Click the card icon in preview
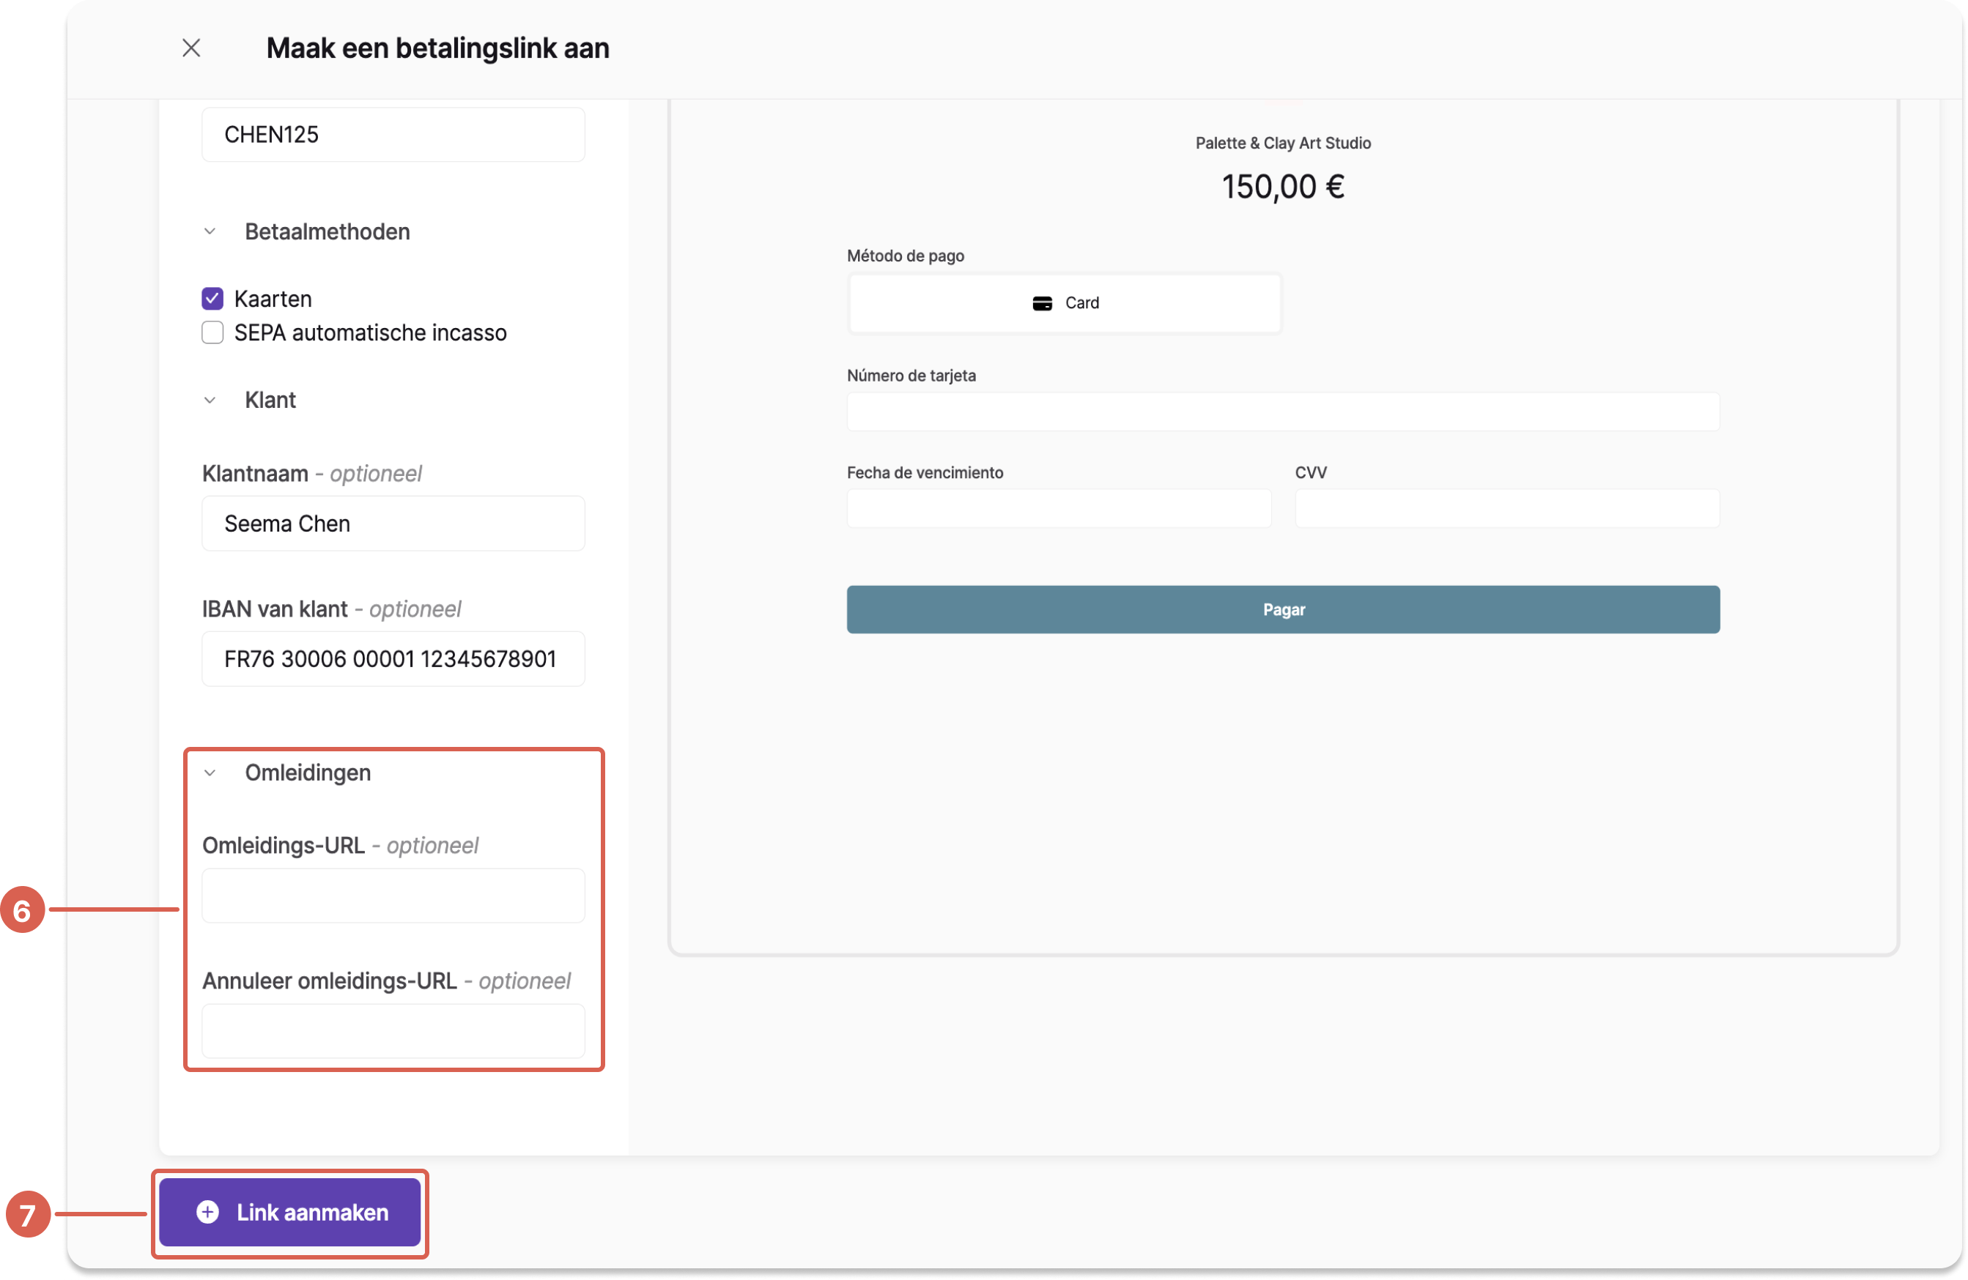 1042,303
